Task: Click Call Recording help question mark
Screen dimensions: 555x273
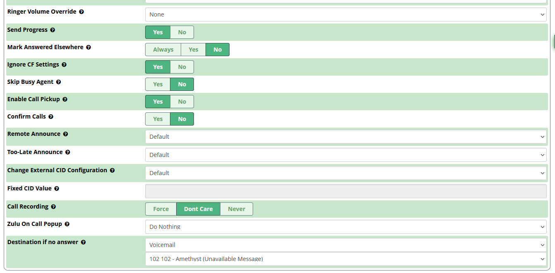Action: pos(53,207)
